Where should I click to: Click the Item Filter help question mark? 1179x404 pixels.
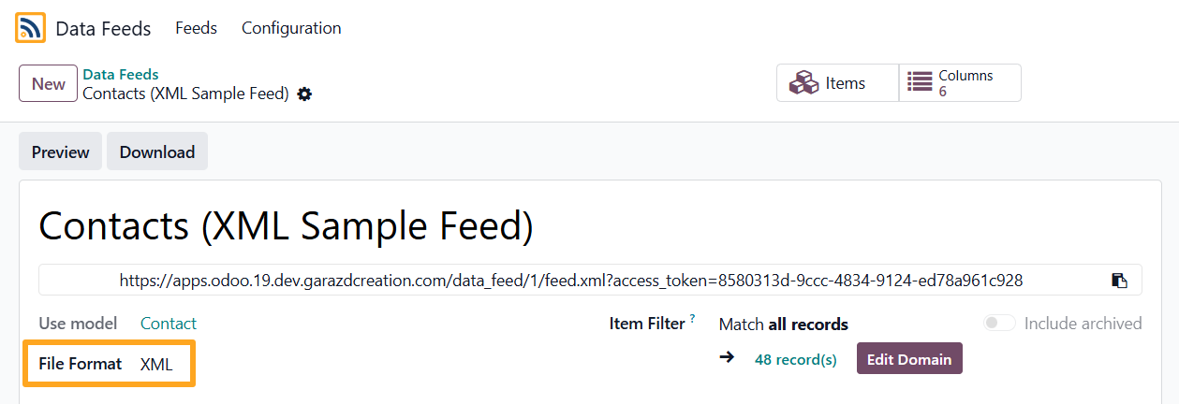click(693, 319)
